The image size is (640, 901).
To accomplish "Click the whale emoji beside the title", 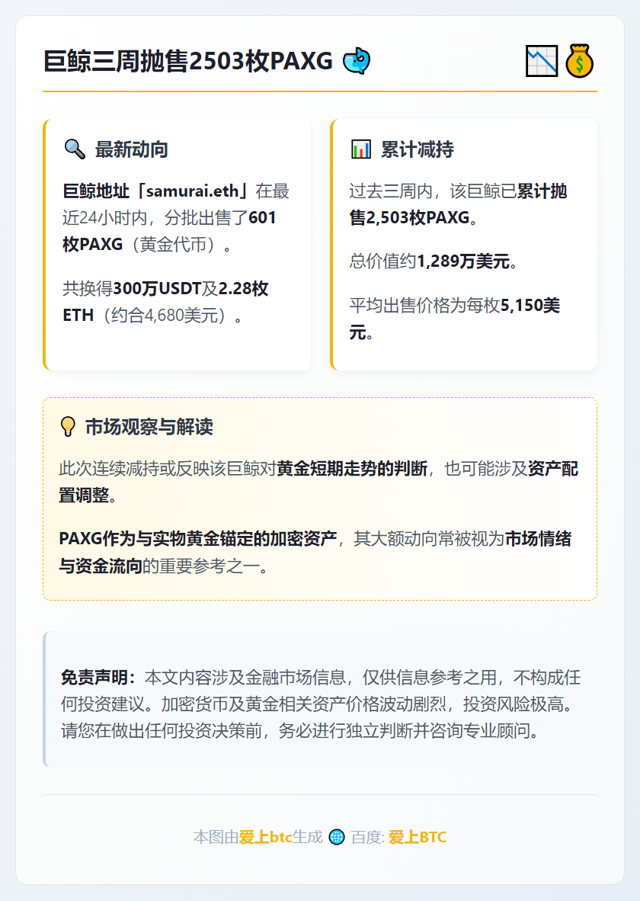I will [x=357, y=61].
